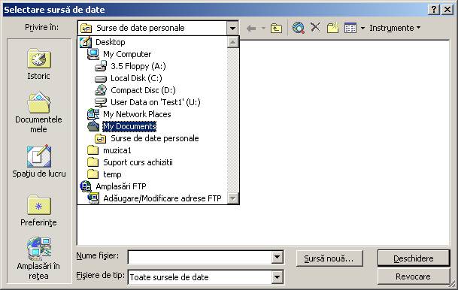Click the Deschidere button
Viewport: 458px width, 290px height.
tap(413, 258)
